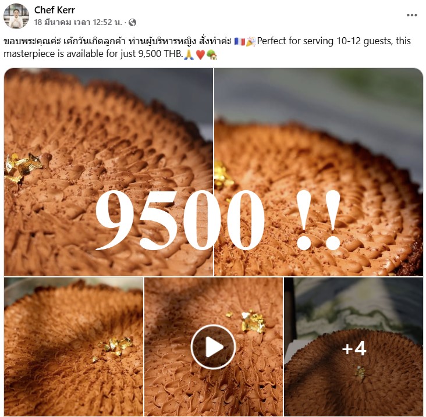Click the house with tree emoji
The width and height of the screenshot is (426, 417).
tap(212, 55)
